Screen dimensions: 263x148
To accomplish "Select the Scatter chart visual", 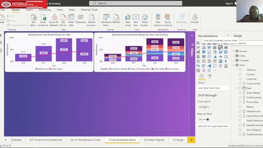I will click(209, 52).
